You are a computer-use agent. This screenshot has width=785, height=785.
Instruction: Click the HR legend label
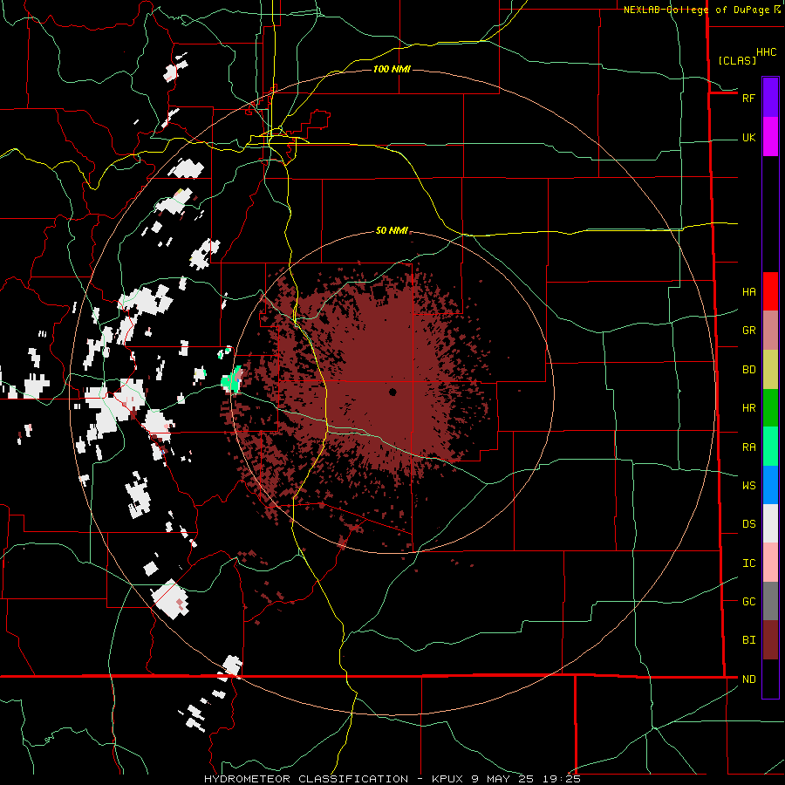(748, 408)
